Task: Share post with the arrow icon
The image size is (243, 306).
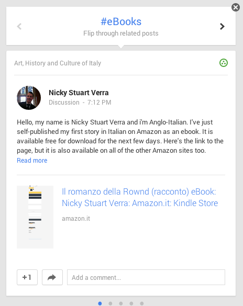Action: click(52, 277)
